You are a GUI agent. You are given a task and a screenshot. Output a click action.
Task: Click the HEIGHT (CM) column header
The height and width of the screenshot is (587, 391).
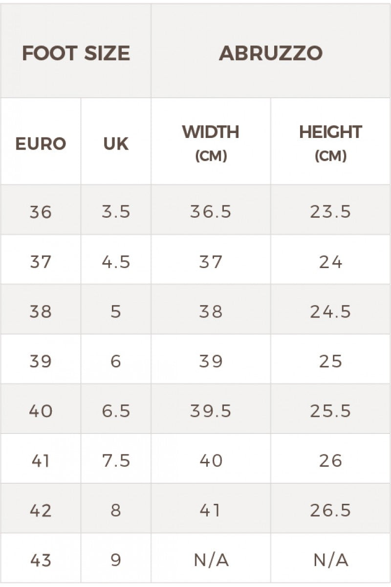tap(330, 143)
